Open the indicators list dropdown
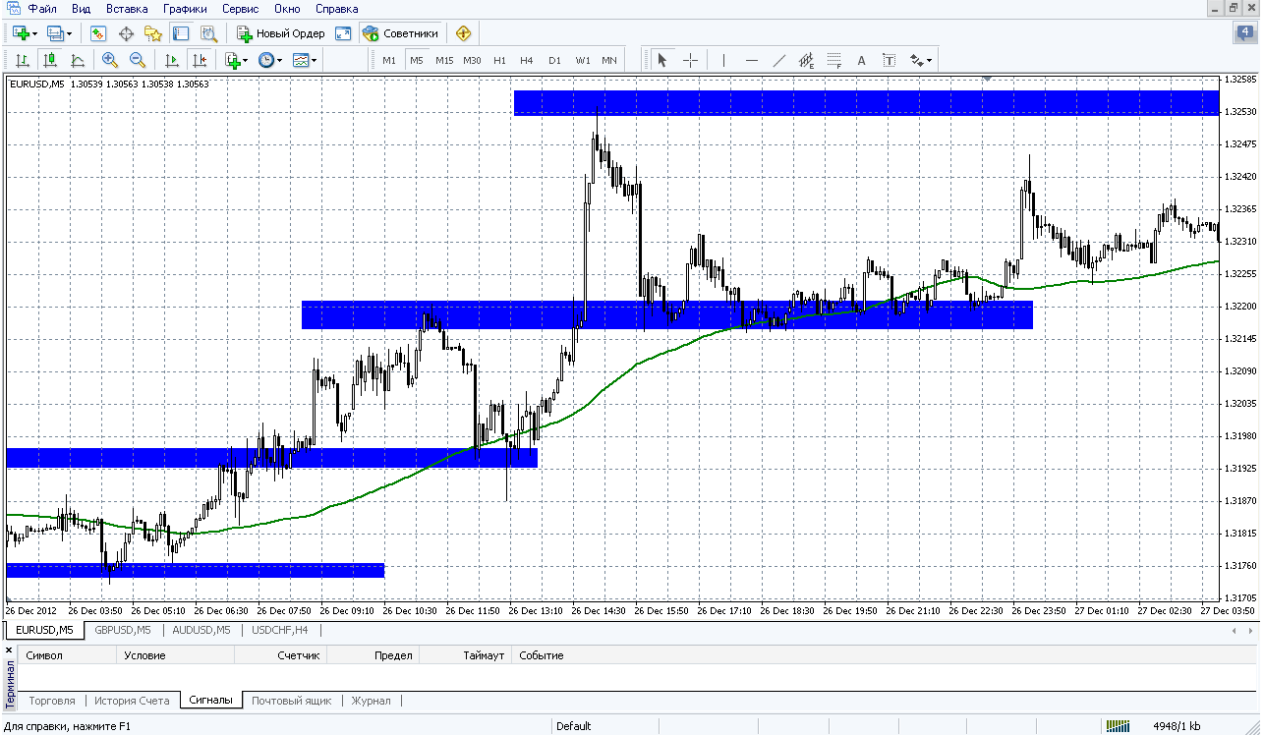This screenshot has height=735, width=1264. click(236, 60)
